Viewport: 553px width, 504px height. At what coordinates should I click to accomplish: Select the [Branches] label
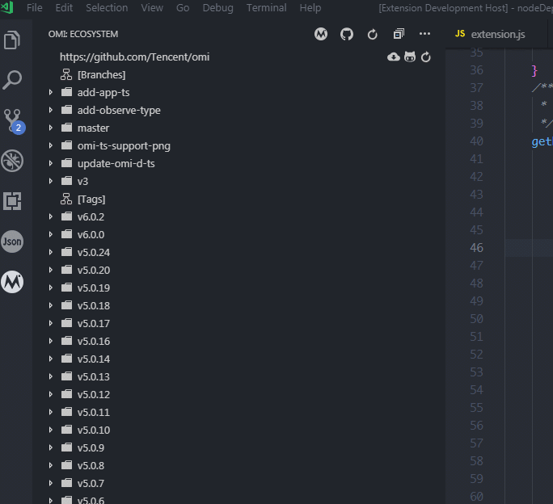click(x=102, y=75)
